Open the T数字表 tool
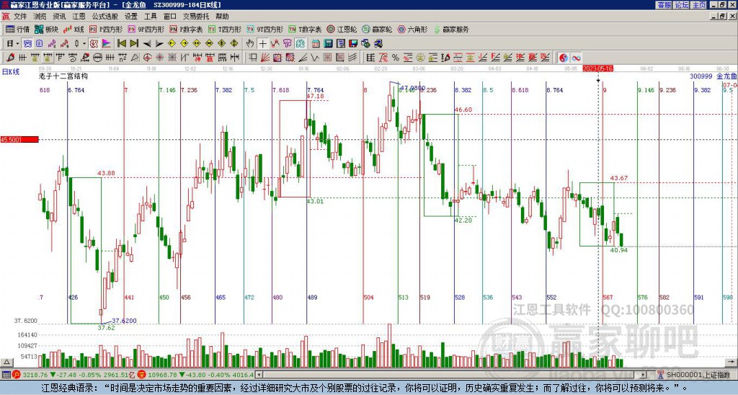The image size is (738, 395). [x=305, y=29]
